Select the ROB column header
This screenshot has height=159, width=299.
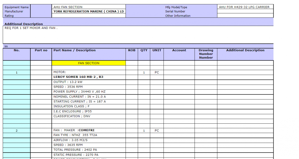point(132,50)
